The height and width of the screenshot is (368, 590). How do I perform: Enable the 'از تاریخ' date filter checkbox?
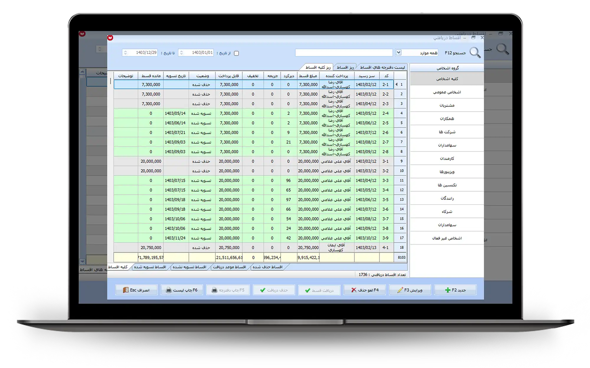pos(236,53)
